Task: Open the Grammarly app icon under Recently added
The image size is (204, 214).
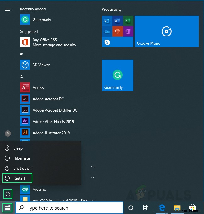Action: [x=25, y=19]
